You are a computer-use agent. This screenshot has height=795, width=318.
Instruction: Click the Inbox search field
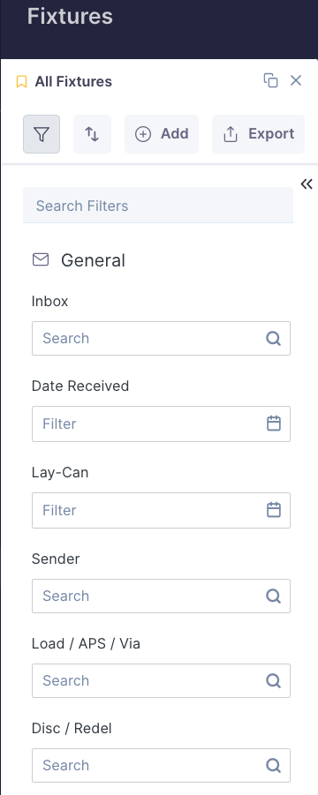pyautogui.click(x=162, y=338)
